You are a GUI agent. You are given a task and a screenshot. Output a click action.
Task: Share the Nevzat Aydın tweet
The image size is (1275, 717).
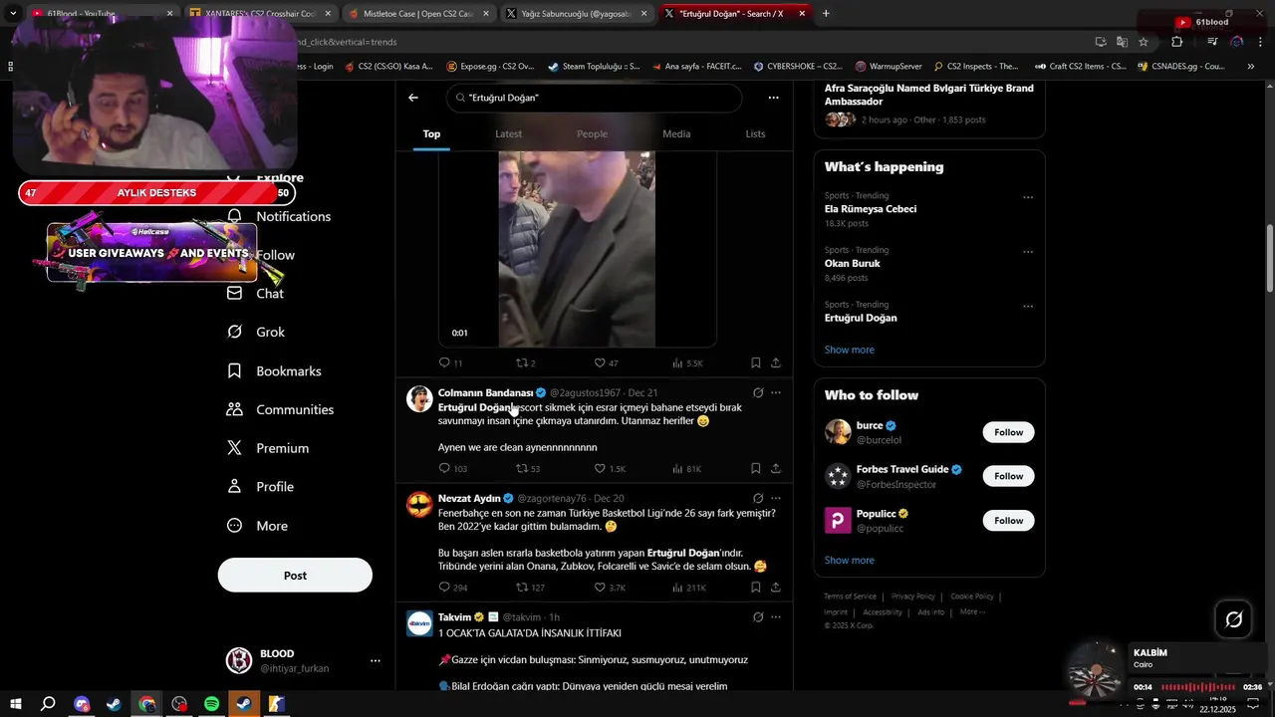[776, 588]
